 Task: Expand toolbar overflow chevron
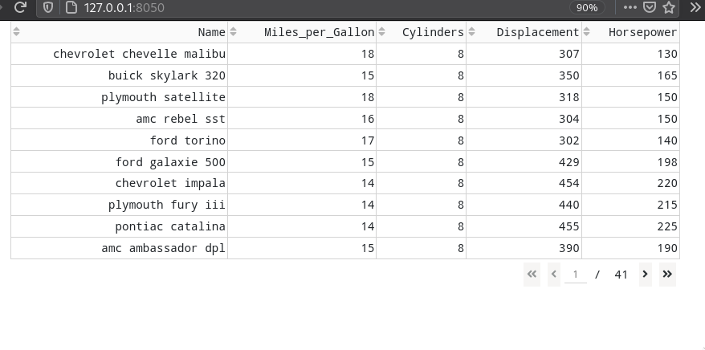pos(695,7)
